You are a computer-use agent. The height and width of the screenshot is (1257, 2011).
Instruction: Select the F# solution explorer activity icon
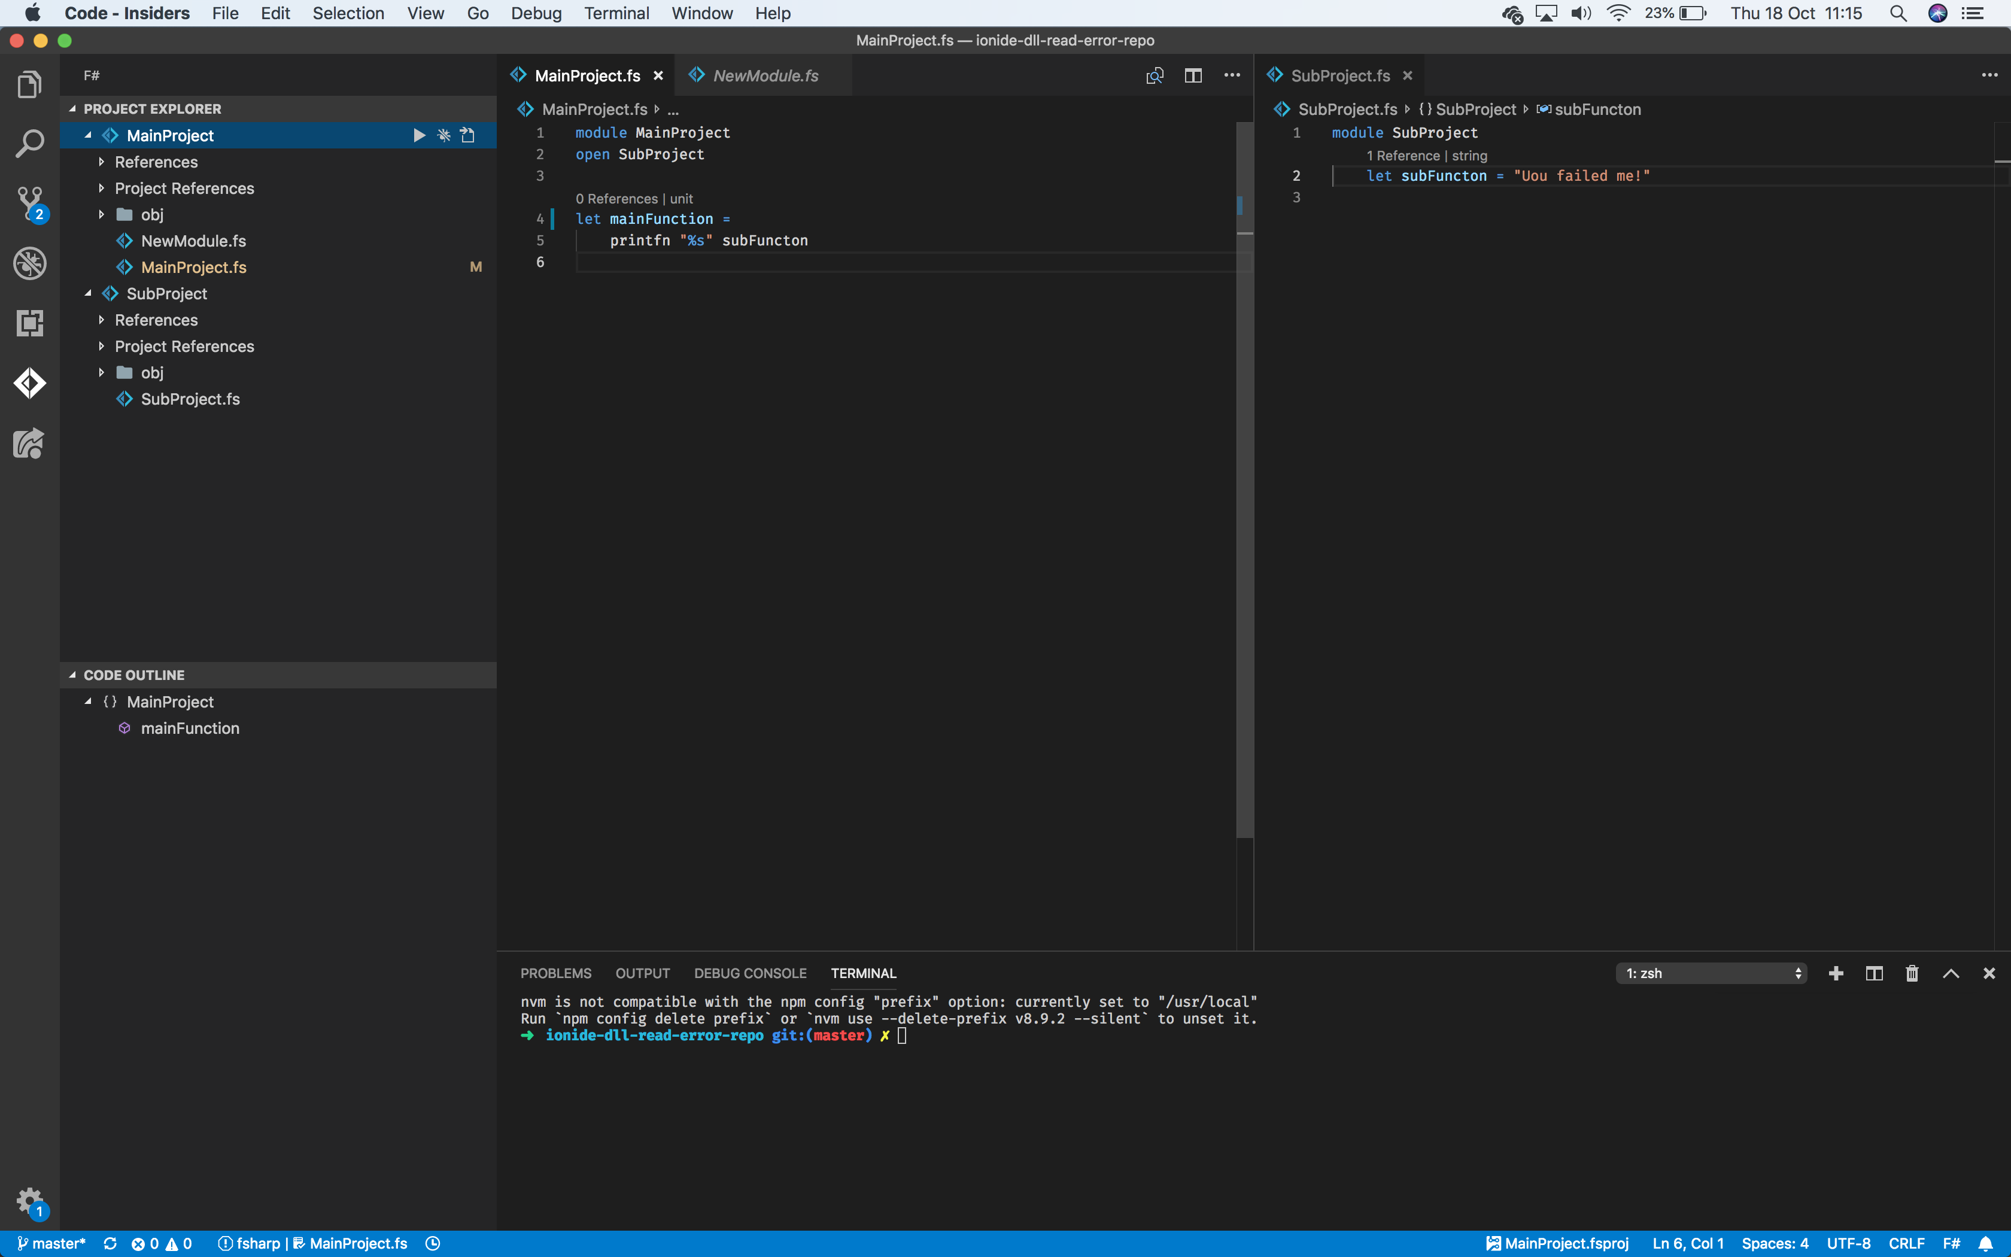pos(30,382)
